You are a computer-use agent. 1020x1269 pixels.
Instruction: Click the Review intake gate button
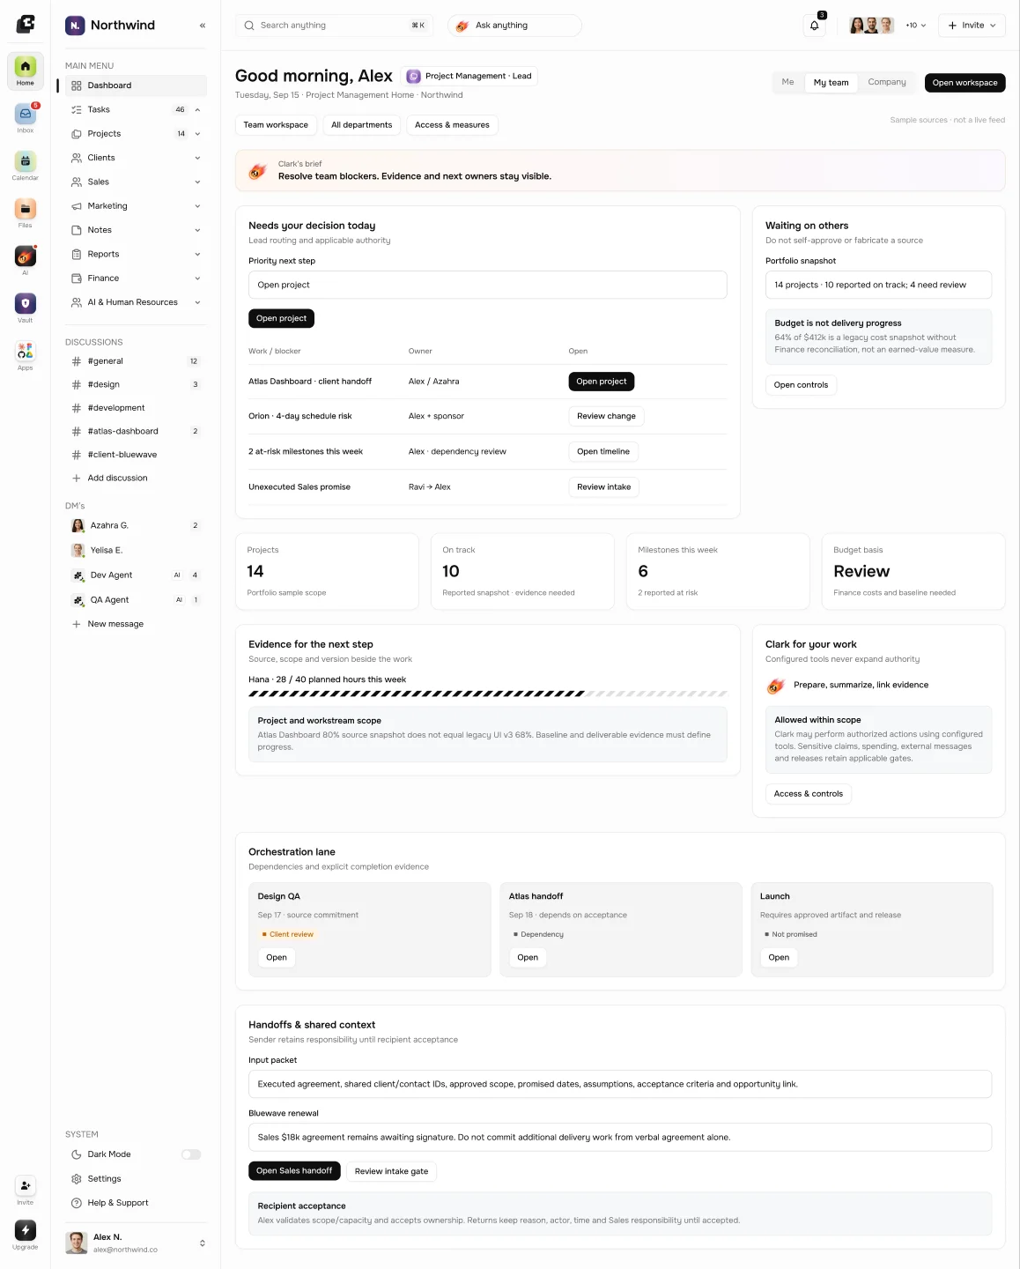(x=391, y=1171)
